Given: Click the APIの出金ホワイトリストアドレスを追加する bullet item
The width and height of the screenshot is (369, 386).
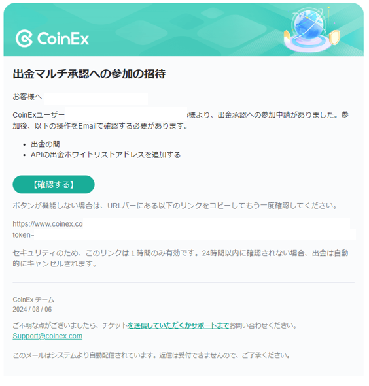Looking at the screenshot, I should click(105, 155).
